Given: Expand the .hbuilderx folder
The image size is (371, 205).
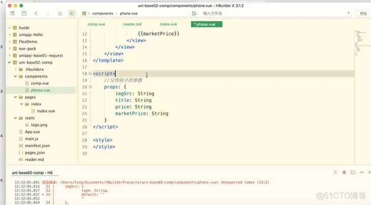Looking at the screenshot, I should [16, 70].
